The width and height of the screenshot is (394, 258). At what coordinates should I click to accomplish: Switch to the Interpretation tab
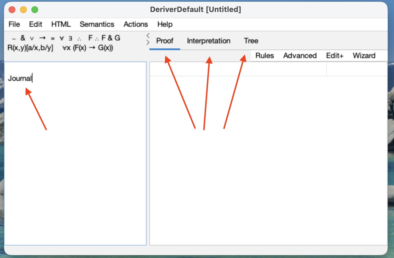pos(208,41)
